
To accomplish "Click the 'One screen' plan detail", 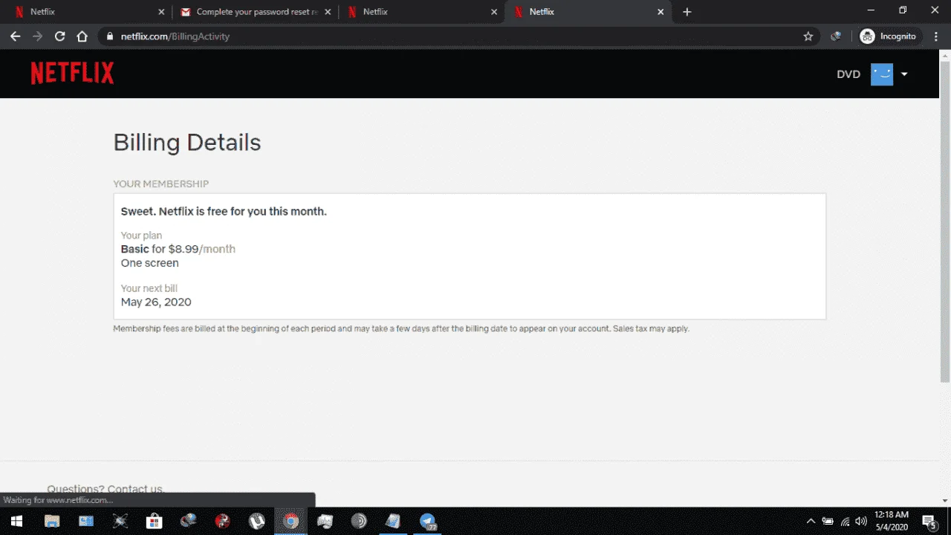I will tap(150, 263).
